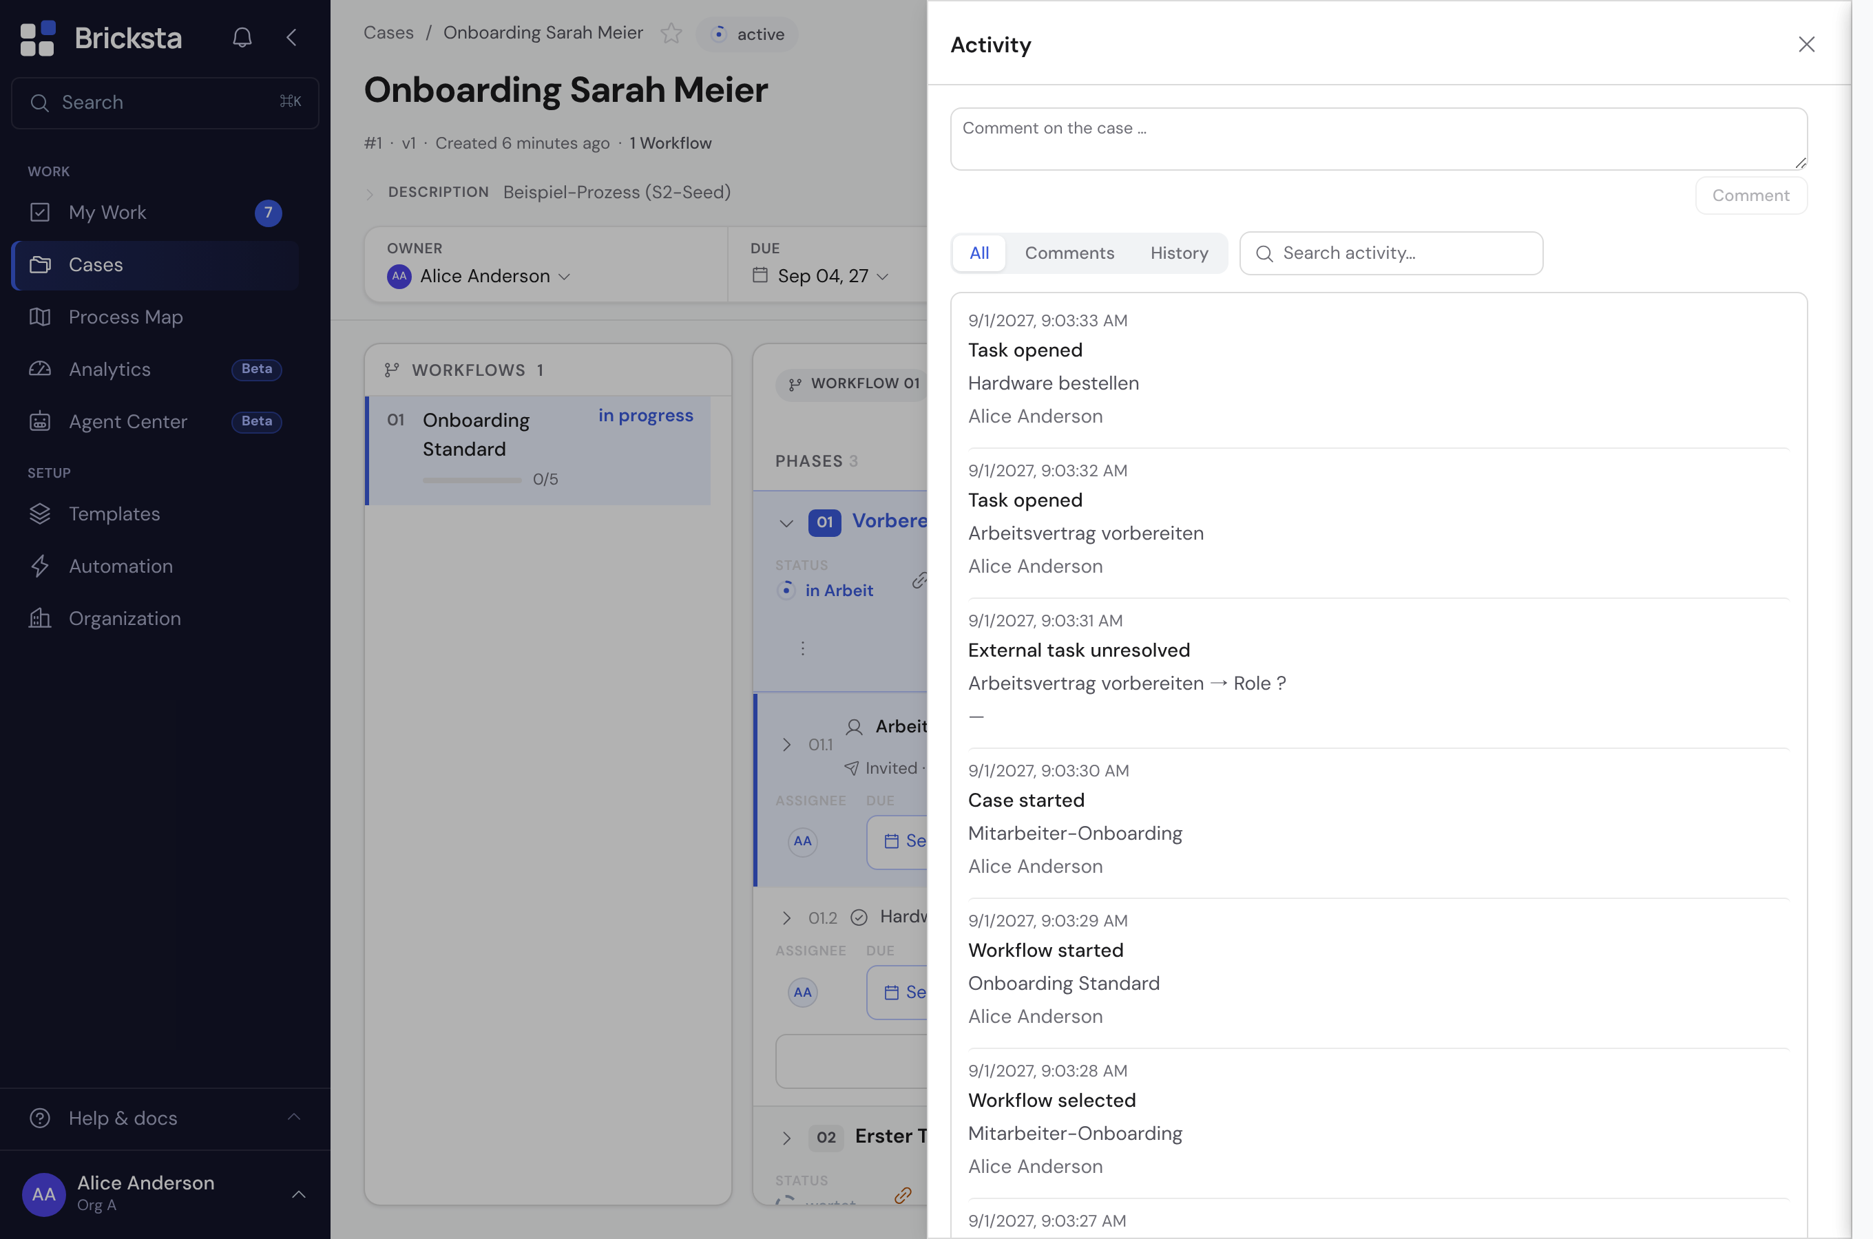This screenshot has height=1239, width=1873.
Task: Click 'Hardware bestellen' in the activity log
Action: pos(1054,383)
